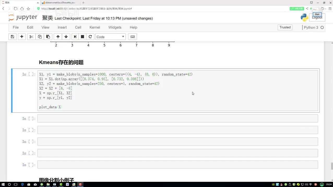Open Mail app from taskbar
This screenshot has height=187, width=333.
[x=35, y=184]
